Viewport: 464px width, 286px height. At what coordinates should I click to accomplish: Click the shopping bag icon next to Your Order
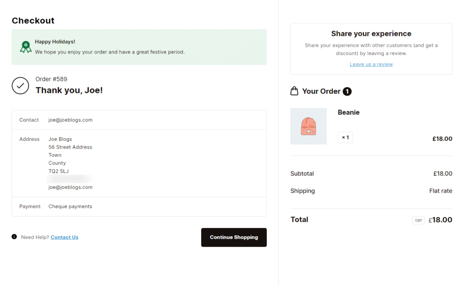point(294,91)
